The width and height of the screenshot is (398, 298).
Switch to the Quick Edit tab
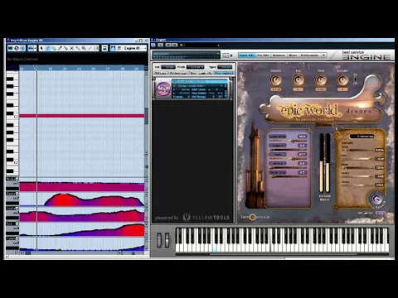pos(247,55)
